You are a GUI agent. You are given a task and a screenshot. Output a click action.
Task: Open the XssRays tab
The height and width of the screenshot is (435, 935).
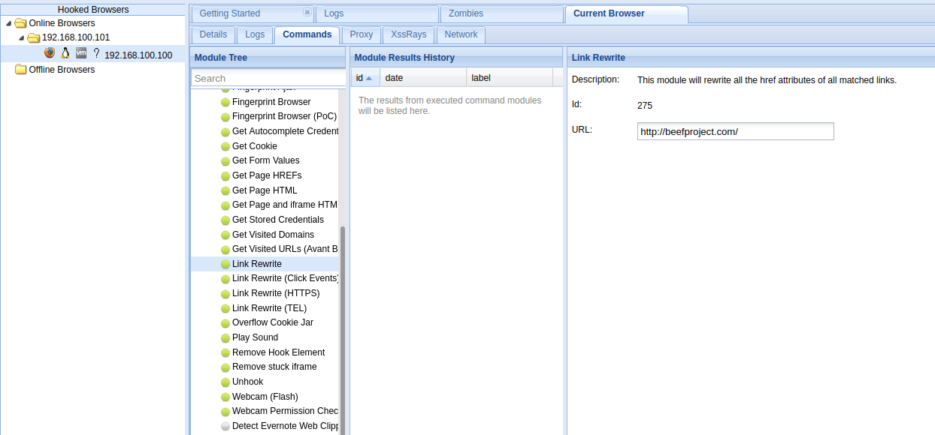(407, 34)
